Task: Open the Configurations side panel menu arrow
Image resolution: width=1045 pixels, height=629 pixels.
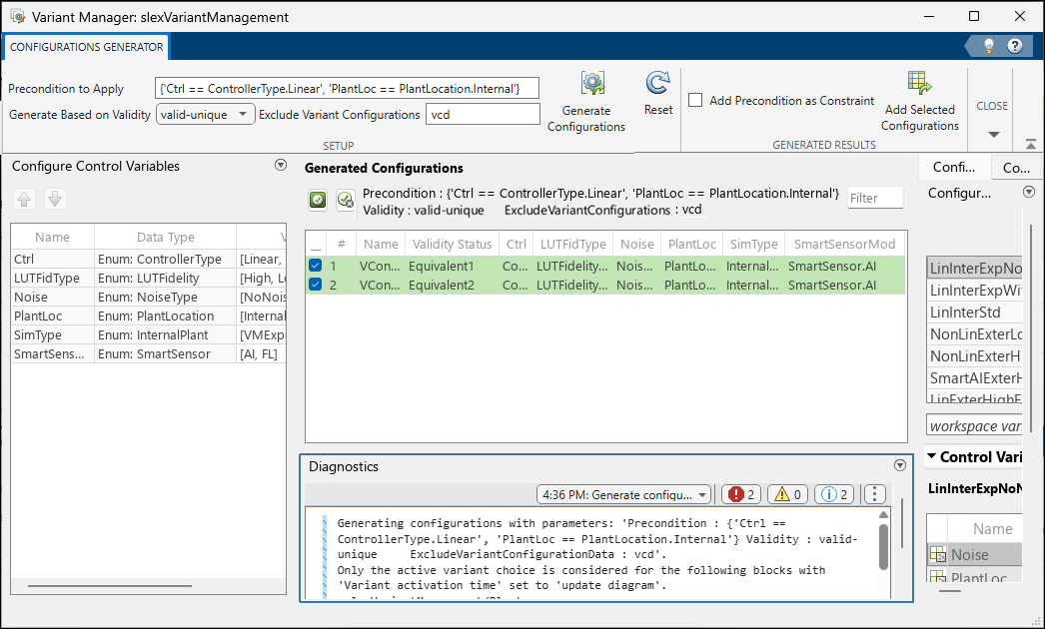Action: point(1028,193)
